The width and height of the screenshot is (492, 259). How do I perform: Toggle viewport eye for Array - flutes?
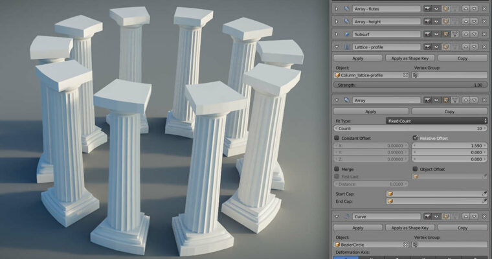point(436,9)
